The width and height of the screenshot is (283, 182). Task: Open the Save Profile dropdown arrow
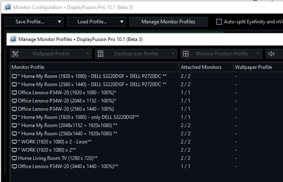tap(59, 22)
